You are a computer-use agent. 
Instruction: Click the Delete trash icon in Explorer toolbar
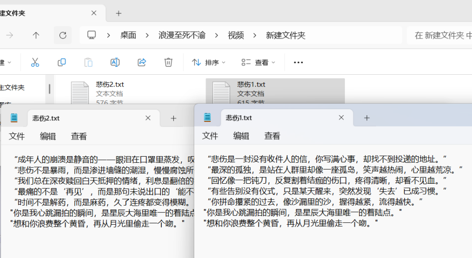[x=168, y=62]
